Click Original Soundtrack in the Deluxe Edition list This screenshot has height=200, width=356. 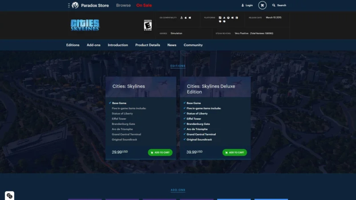pyautogui.click(x=199, y=140)
